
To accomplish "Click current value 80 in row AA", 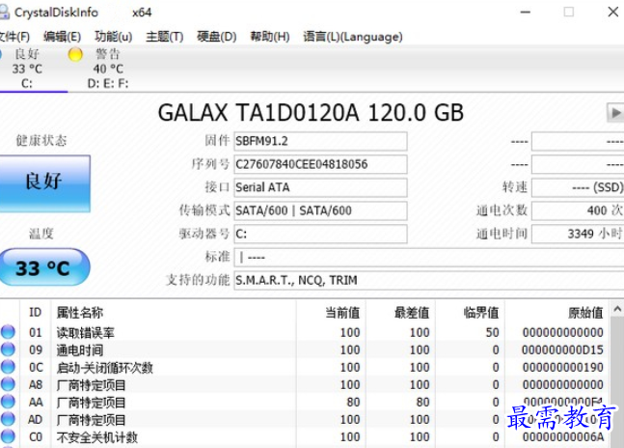I will (353, 403).
